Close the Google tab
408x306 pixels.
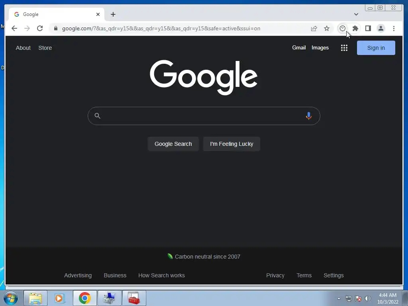point(98,14)
